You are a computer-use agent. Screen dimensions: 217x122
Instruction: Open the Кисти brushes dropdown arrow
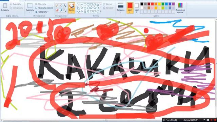tap(72, 12)
